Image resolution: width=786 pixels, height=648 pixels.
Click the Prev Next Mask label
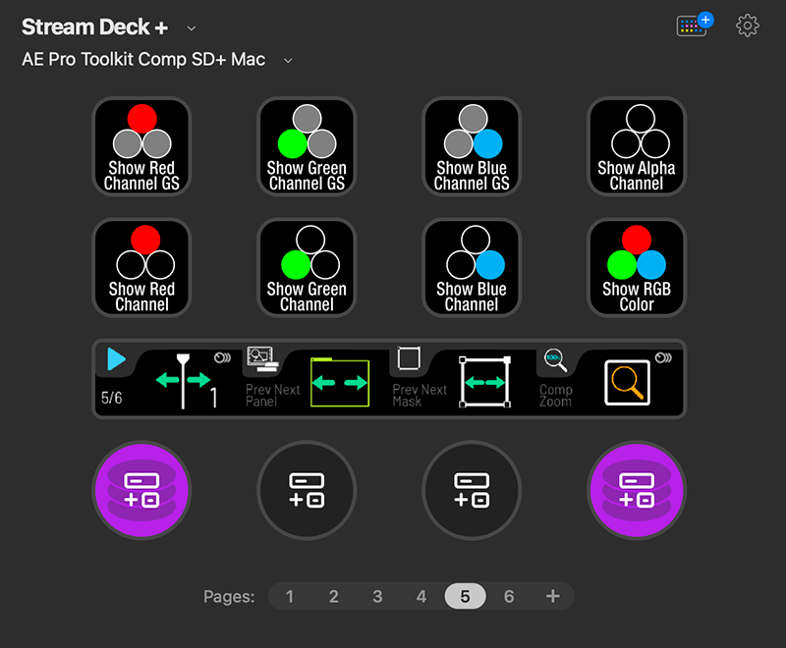click(x=420, y=396)
